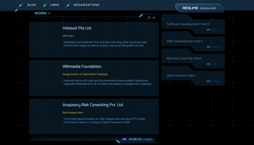Select the Acquisory Risk Consulting work card
This screenshot has width=254, height=145.
(94, 117)
